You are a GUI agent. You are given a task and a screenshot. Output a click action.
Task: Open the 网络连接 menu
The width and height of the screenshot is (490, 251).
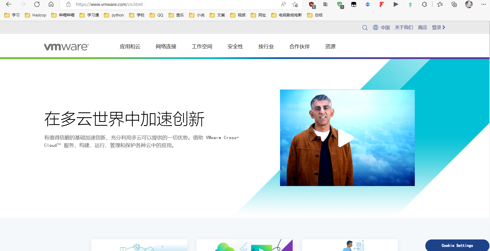point(166,46)
